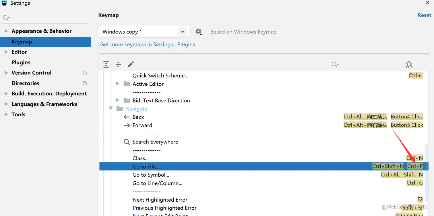The image size is (434, 216).
Task: Click the Reset link
Action: click(424, 15)
